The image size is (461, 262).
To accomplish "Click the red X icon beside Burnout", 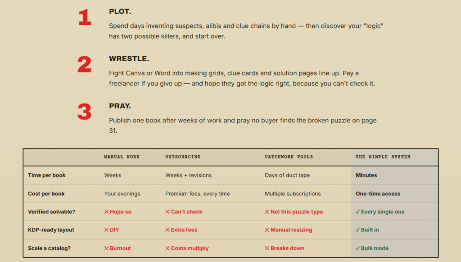I will point(106,248).
